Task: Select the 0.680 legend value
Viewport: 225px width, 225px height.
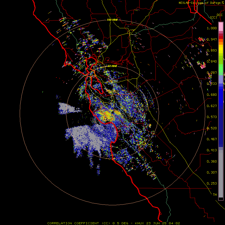Action: click(212, 95)
